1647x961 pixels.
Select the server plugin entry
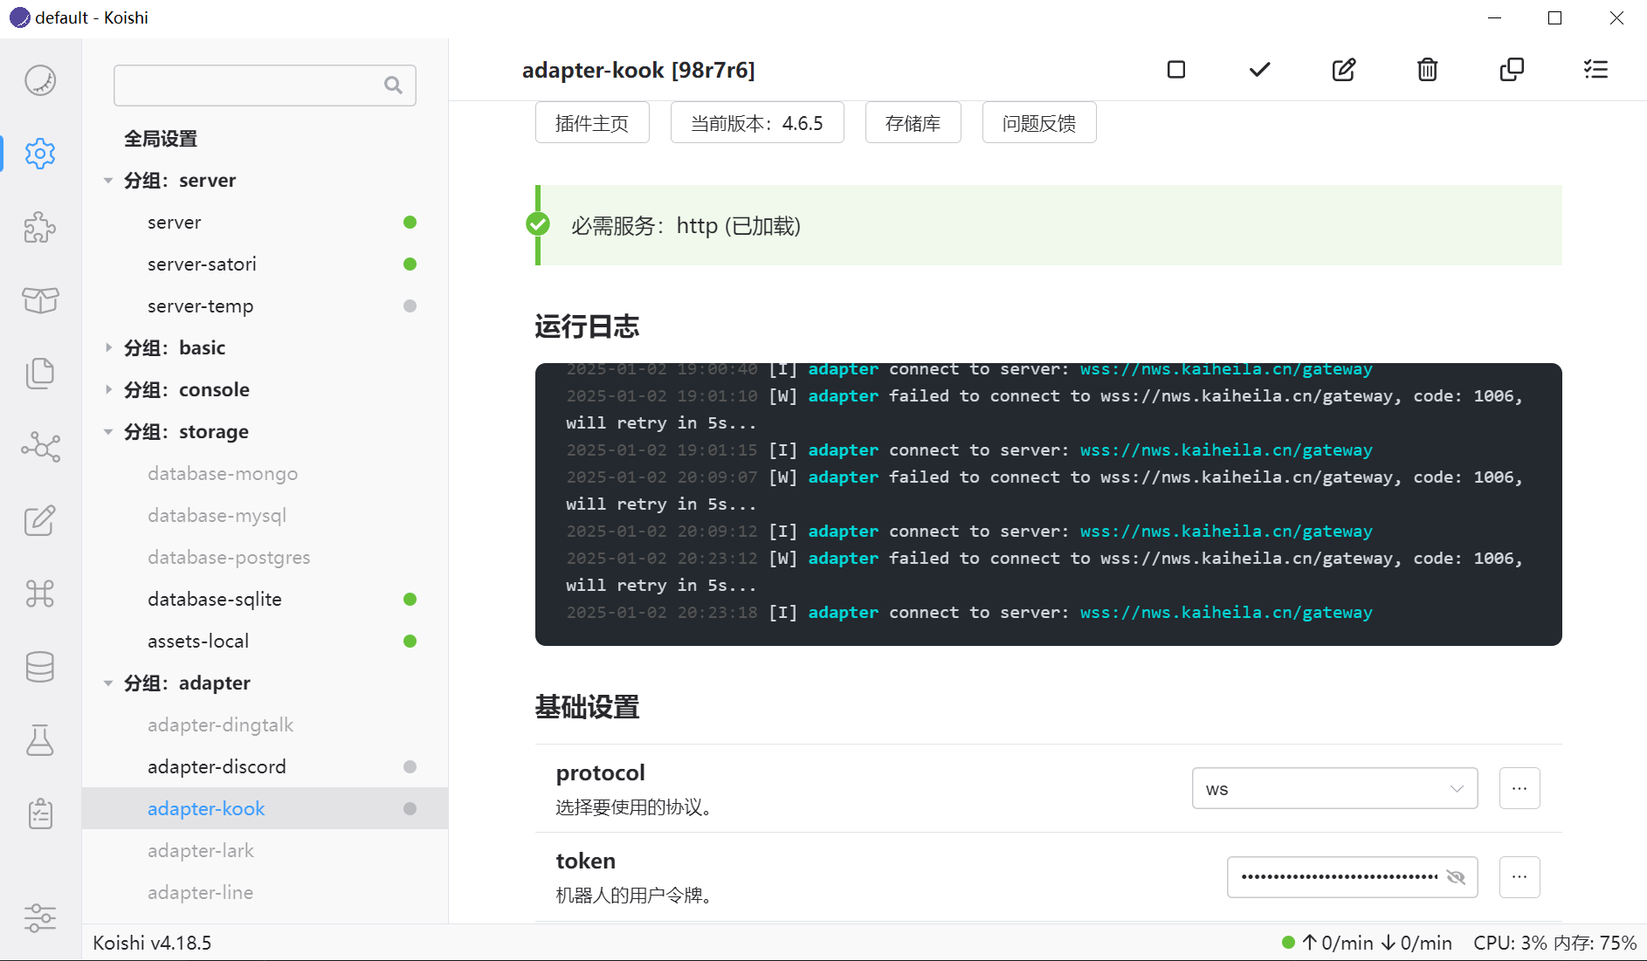pyautogui.click(x=265, y=222)
